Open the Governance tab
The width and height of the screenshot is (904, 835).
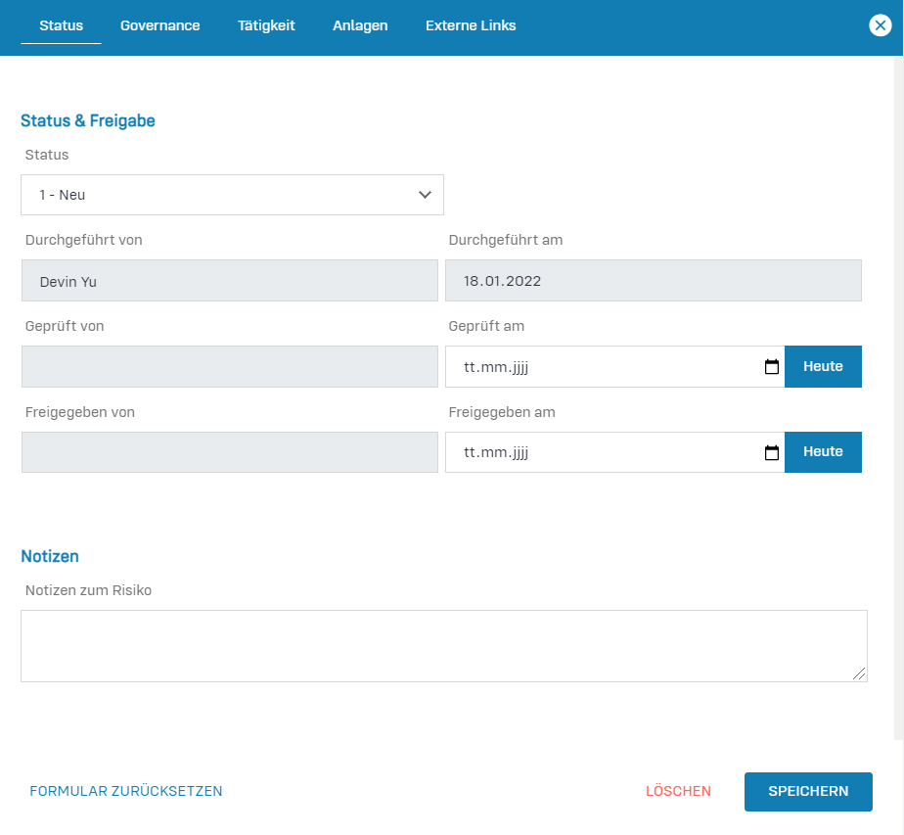point(159,26)
